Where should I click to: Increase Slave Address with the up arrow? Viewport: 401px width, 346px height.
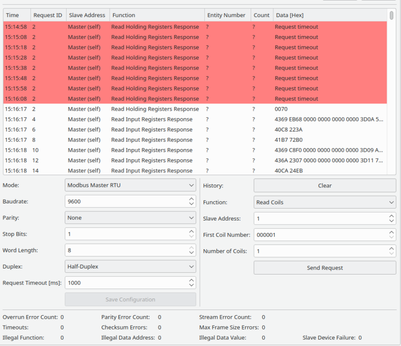[x=392, y=216]
